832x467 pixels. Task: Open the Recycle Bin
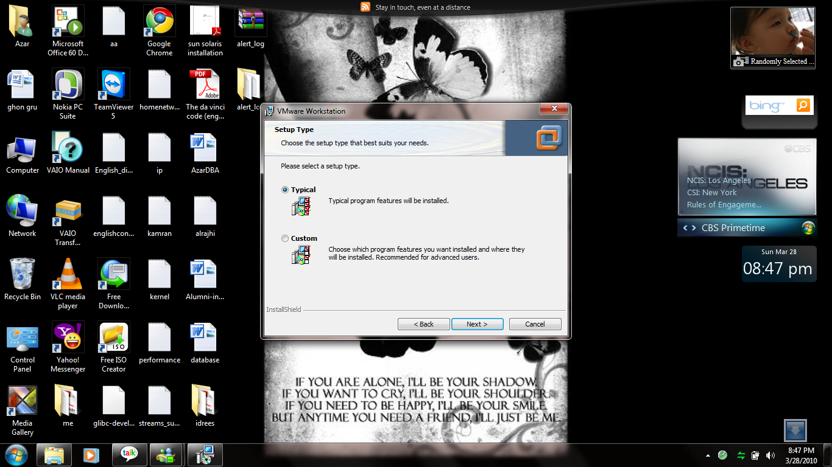(x=23, y=275)
